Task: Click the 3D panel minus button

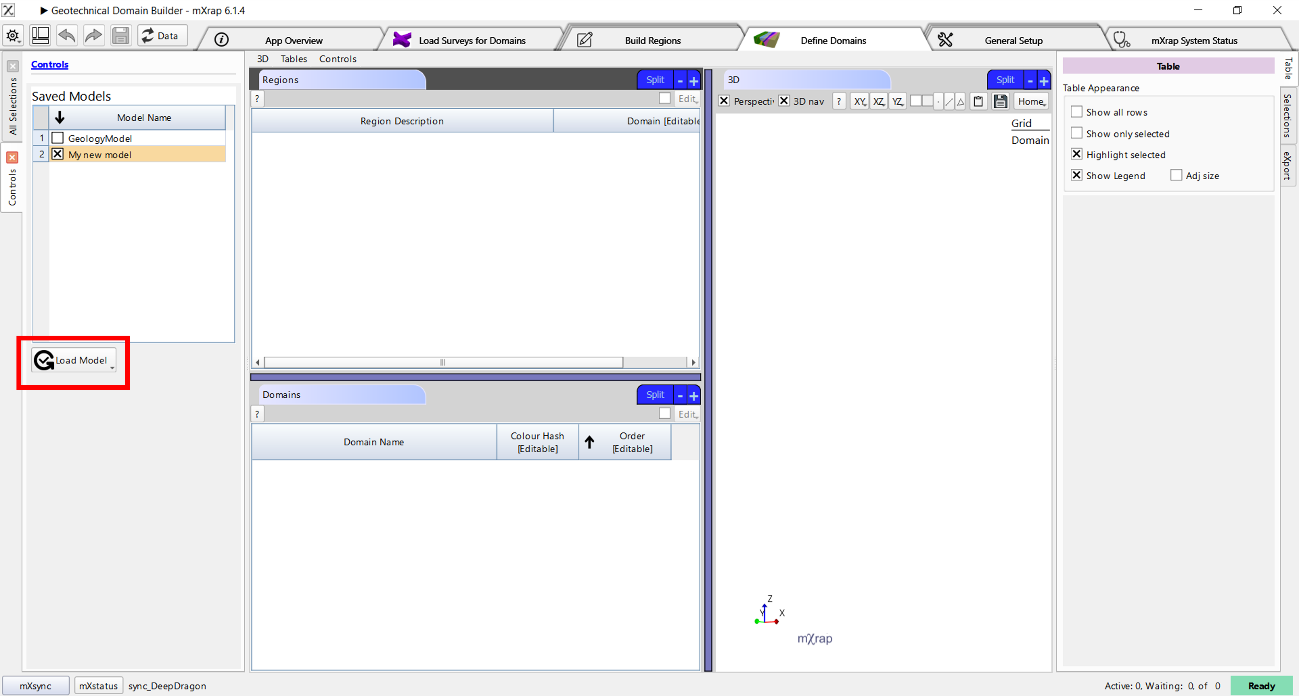Action: (x=1030, y=80)
